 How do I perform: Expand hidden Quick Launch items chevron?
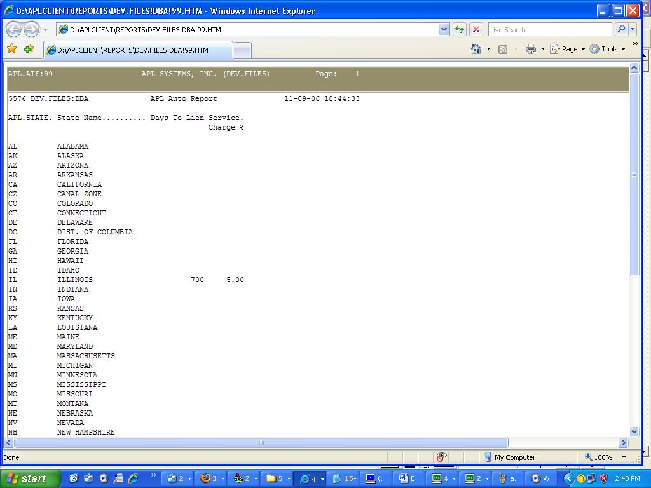(154, 475)
